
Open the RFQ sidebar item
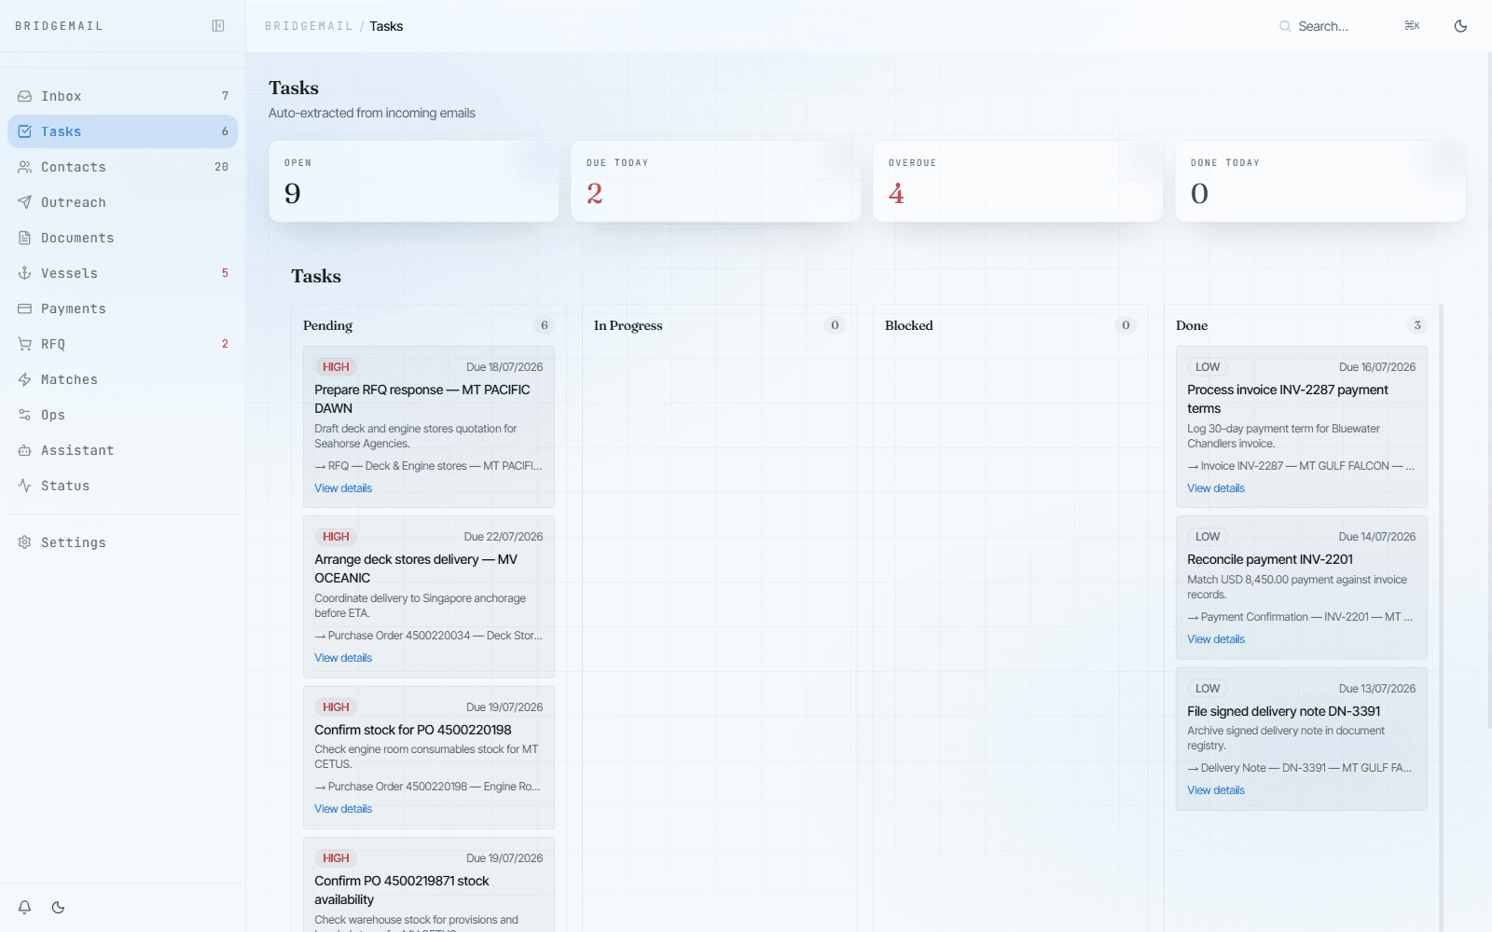(123, 344)
